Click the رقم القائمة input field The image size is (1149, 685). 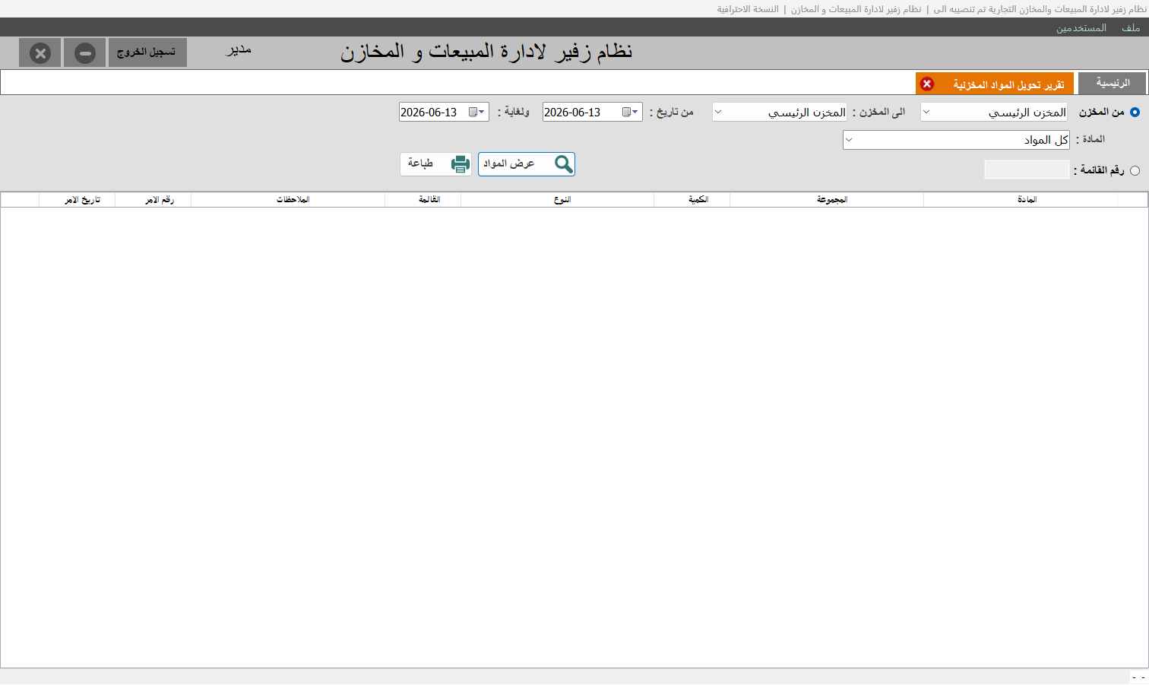1027,170
